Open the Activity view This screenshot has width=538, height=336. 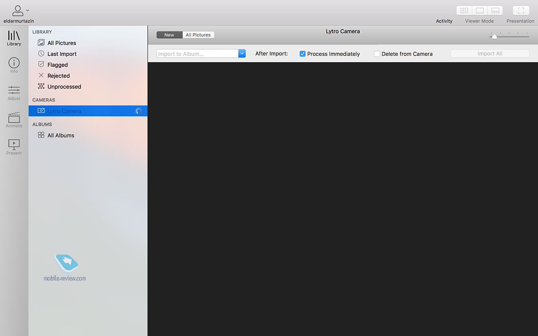coord(444,21)
